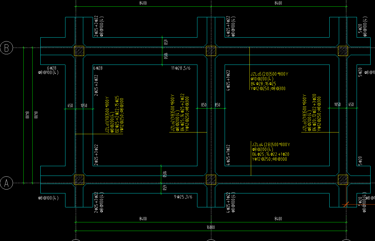Click the "1050" dimension next to JZLa1

(x=84, y=105)
